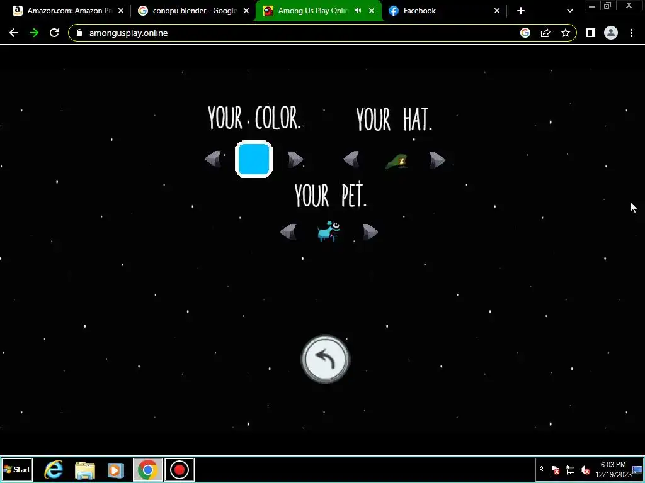Open Action Center flag icon

pos(555,469)
